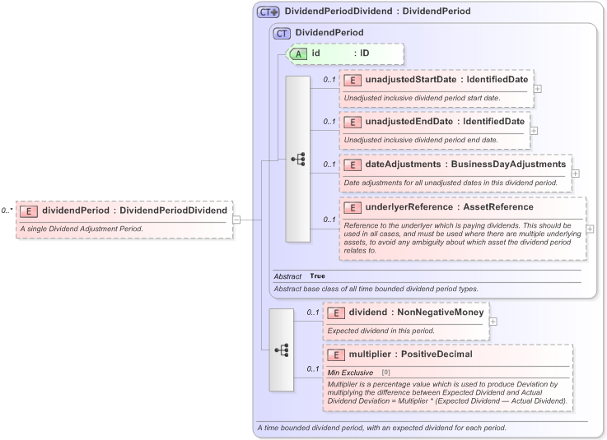Click the multiplier description paragraph
Viewport: 607px width, 440px height.
447,393
